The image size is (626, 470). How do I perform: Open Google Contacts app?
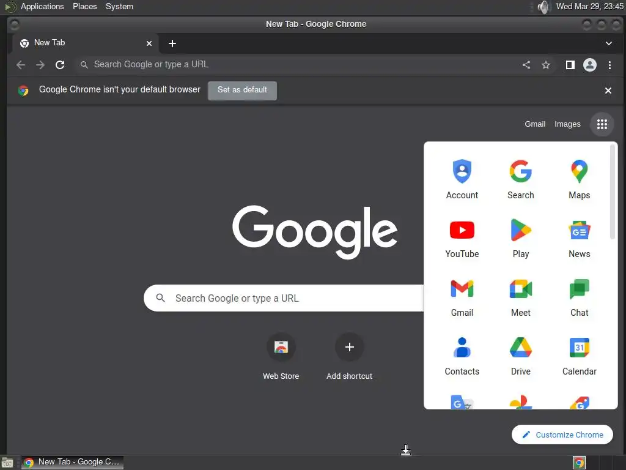[x=462, y=356]
